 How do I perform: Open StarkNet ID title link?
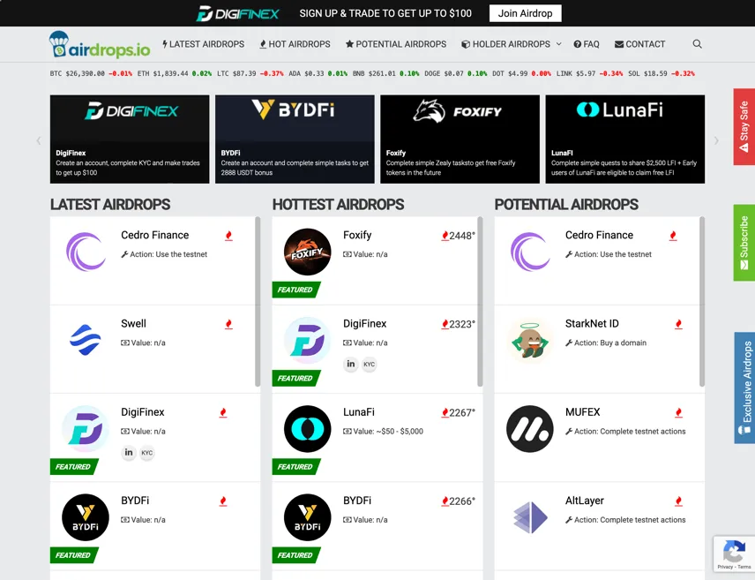tap(592, 323)
